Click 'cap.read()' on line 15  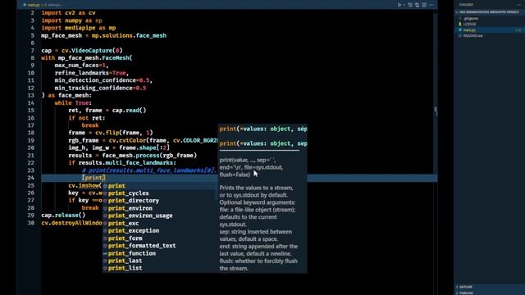[130, 110]
